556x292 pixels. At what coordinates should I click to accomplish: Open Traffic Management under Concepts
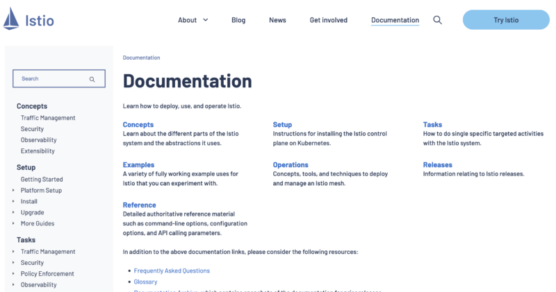click(x=48, y=118)
